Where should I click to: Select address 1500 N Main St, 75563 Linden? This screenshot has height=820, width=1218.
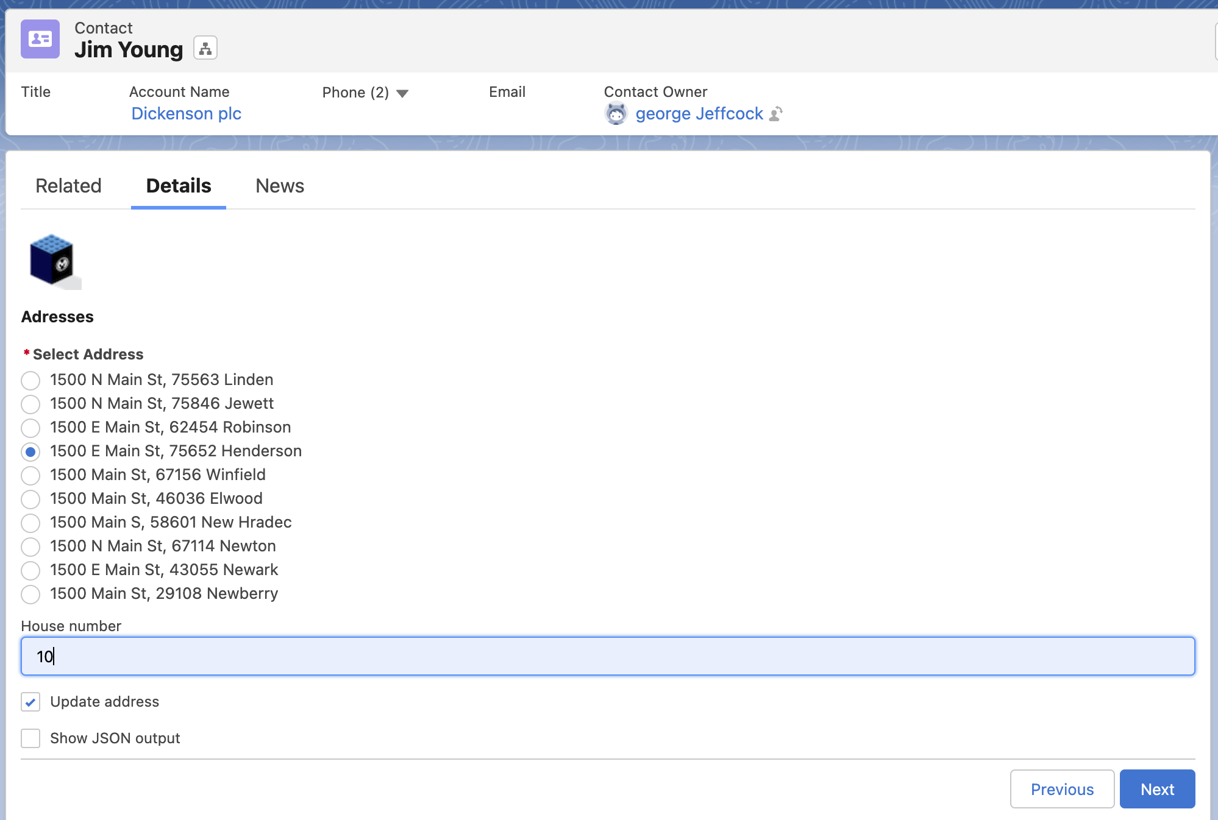[30, 380]
